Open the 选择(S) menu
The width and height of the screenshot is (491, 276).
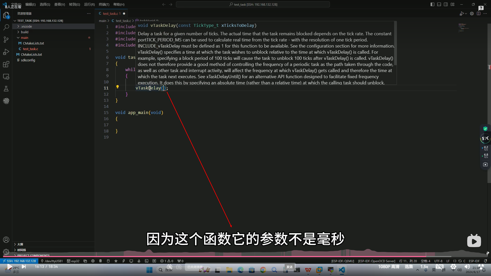coord(45,4)
